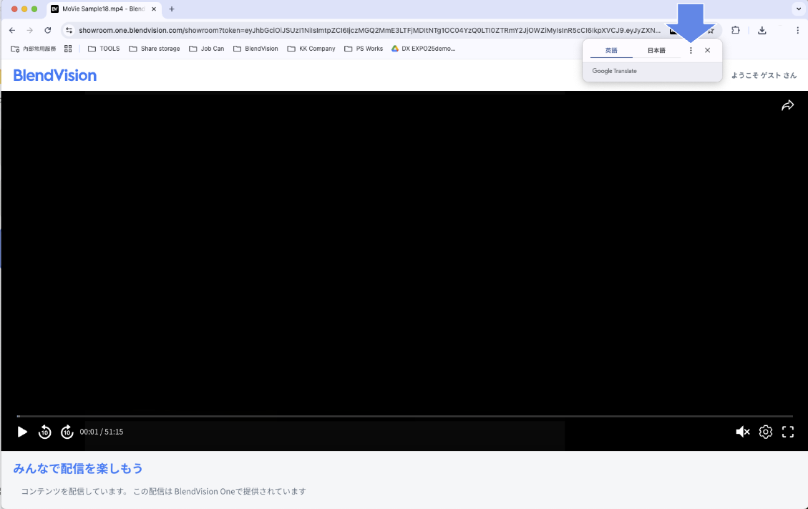Click the video progress bar
The image size is (808, 509).
(x=404, y=416)
